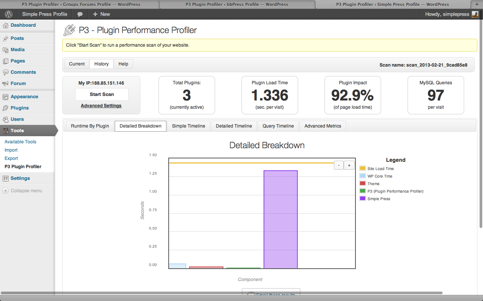
Task: Click the Site Load Time legend swatch
Action: click(x=363, y=168)
